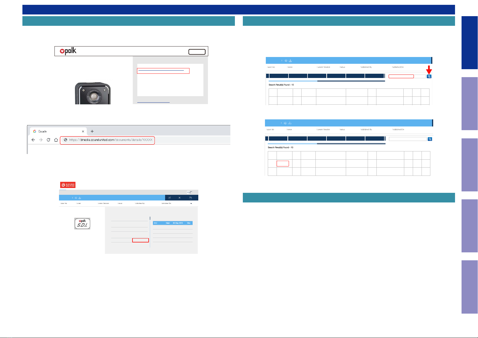
Task: Click X icon in dark Sound United toolbar
Action: [x=180, y=198]
